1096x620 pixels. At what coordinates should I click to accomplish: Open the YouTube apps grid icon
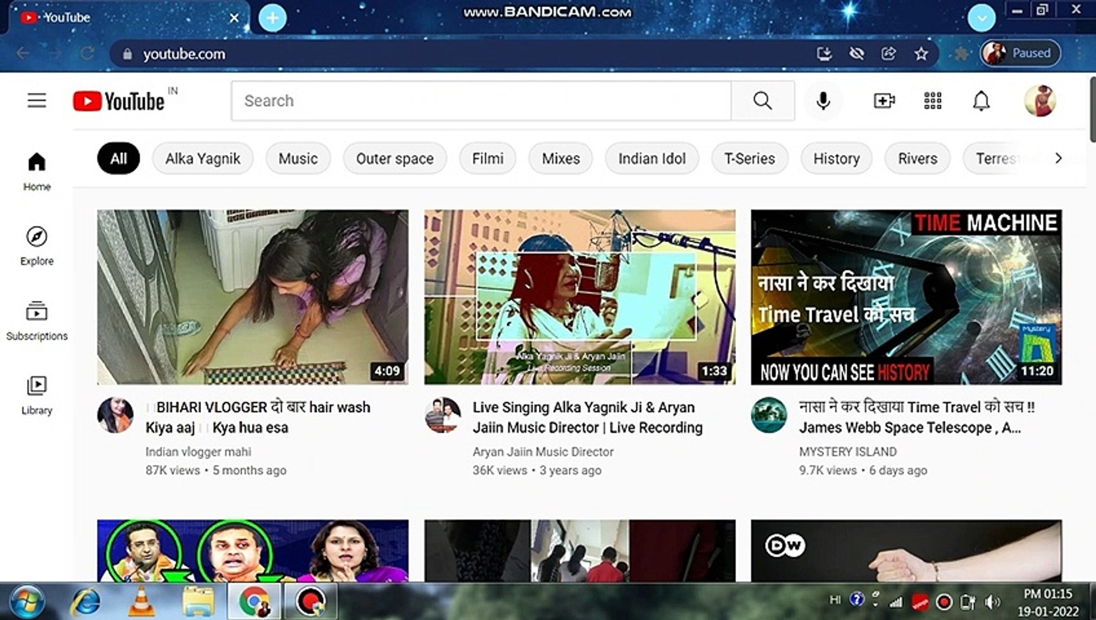(x=932, y=100)
